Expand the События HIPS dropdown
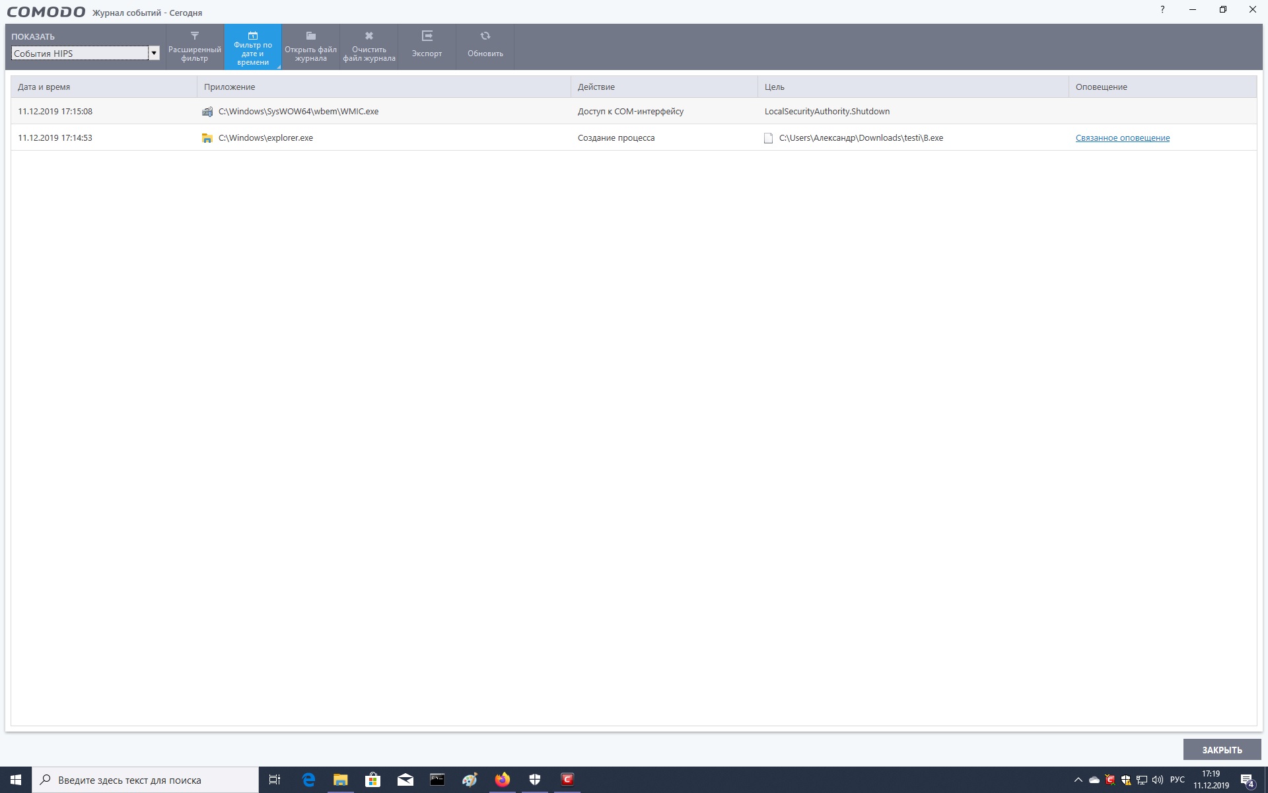Viewport: 1268px width, 793px height. pos(154,54)
